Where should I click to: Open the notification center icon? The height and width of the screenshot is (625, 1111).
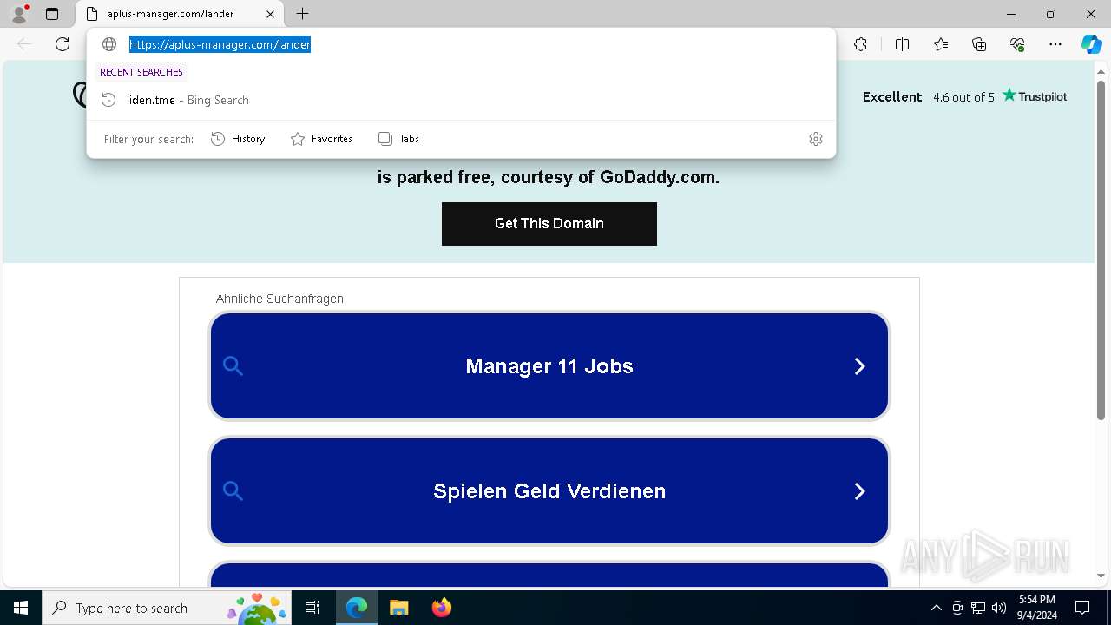pos(1082,608)
